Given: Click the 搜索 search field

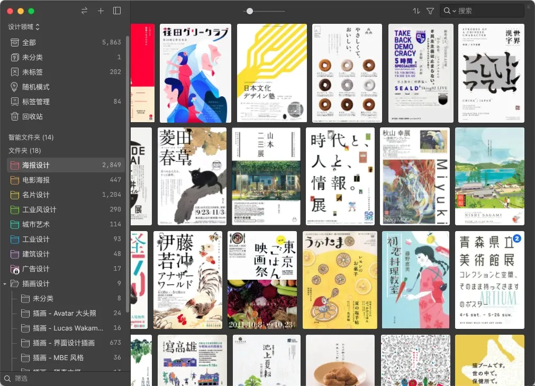Looking at the screenshot, I should point(482,11).
